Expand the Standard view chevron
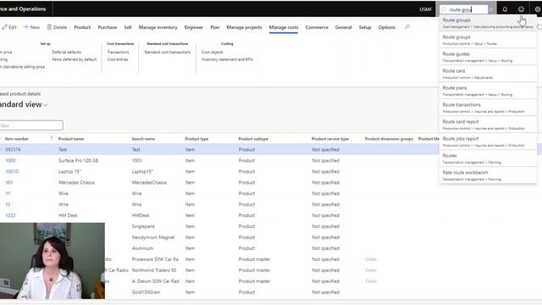 [46, 105]
